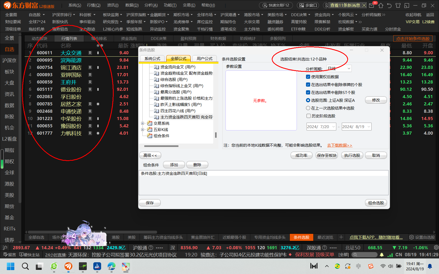
Task: Click the 快速交易F12 button
Action: point(276,5)
